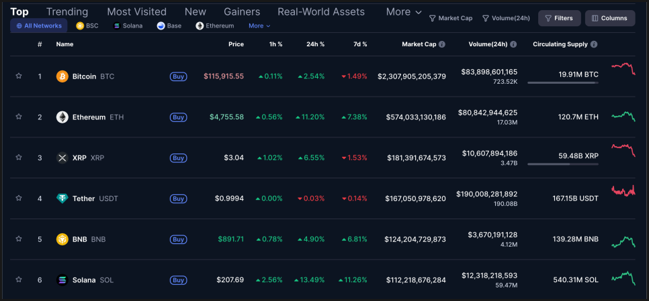
Task: Sort by the # rank column header
Action: pyautogui.click(x=40, y=44)
